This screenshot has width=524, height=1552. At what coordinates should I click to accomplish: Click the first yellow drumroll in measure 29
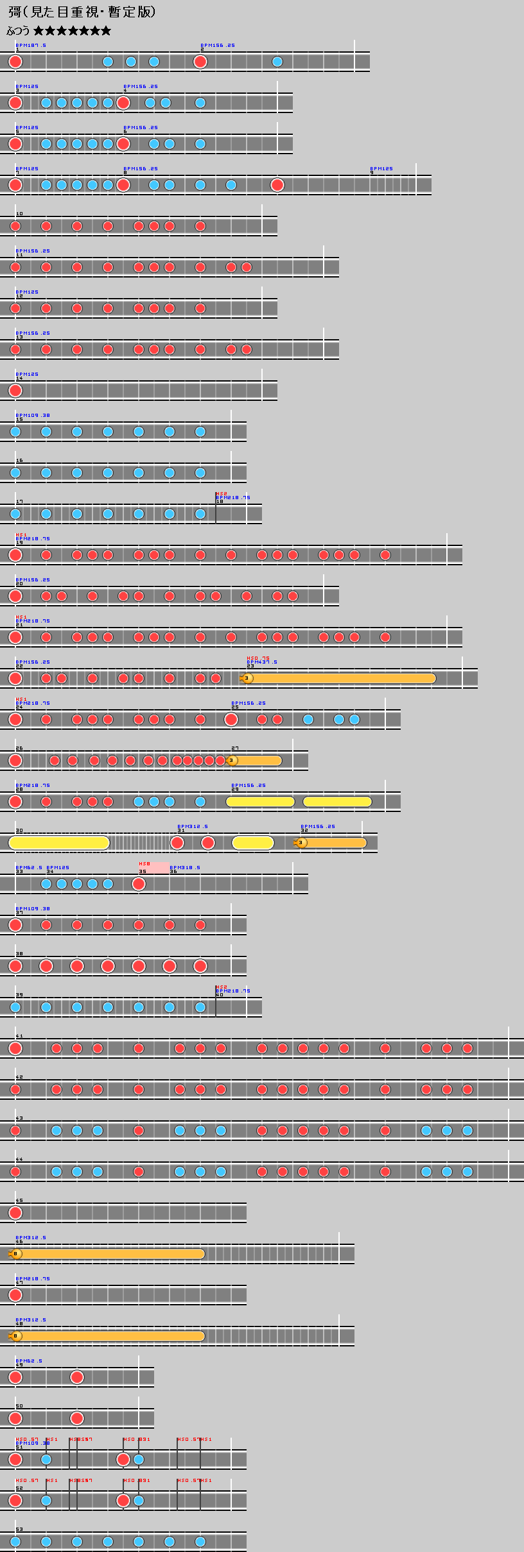coord(260,802)
